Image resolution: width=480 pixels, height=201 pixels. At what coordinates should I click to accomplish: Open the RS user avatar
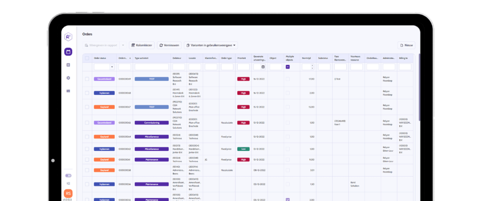coord(68,193)
